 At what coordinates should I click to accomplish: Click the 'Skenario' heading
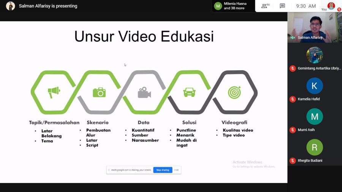[98, 123]
